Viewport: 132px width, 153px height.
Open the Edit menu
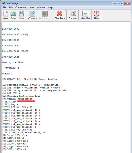coord(11,7)
